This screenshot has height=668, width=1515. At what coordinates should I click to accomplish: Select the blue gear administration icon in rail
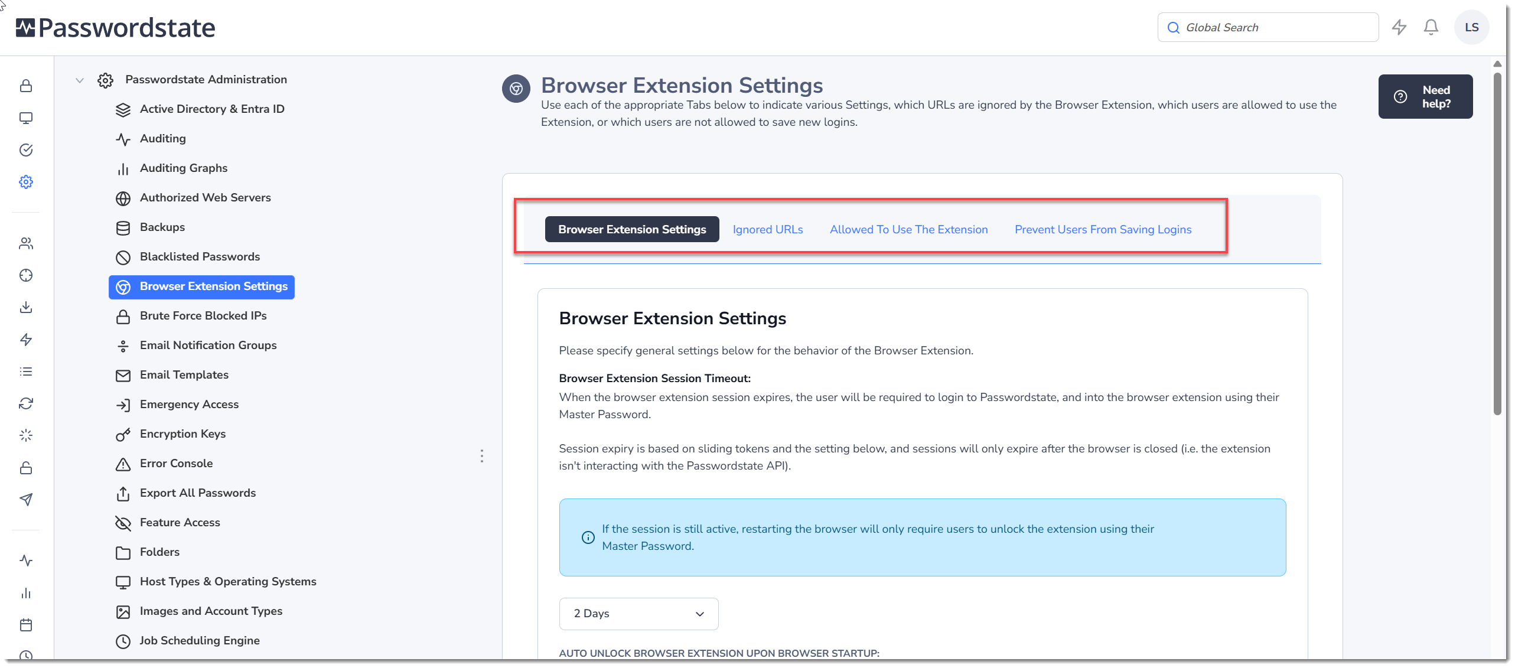pyautogui.click(x=26, y=182)
